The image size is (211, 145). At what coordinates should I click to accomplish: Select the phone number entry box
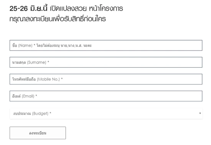pos(106,79)
